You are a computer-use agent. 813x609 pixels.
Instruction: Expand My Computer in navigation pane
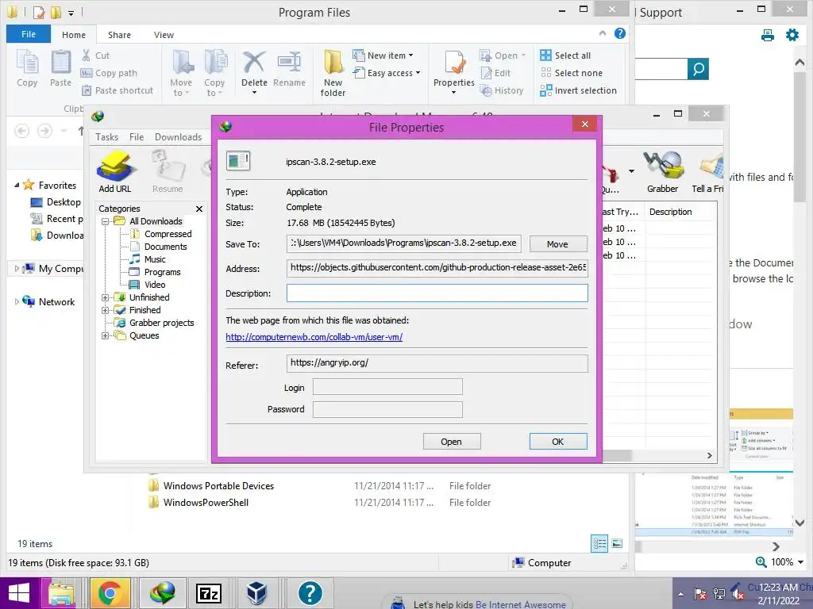pos(17,268)
